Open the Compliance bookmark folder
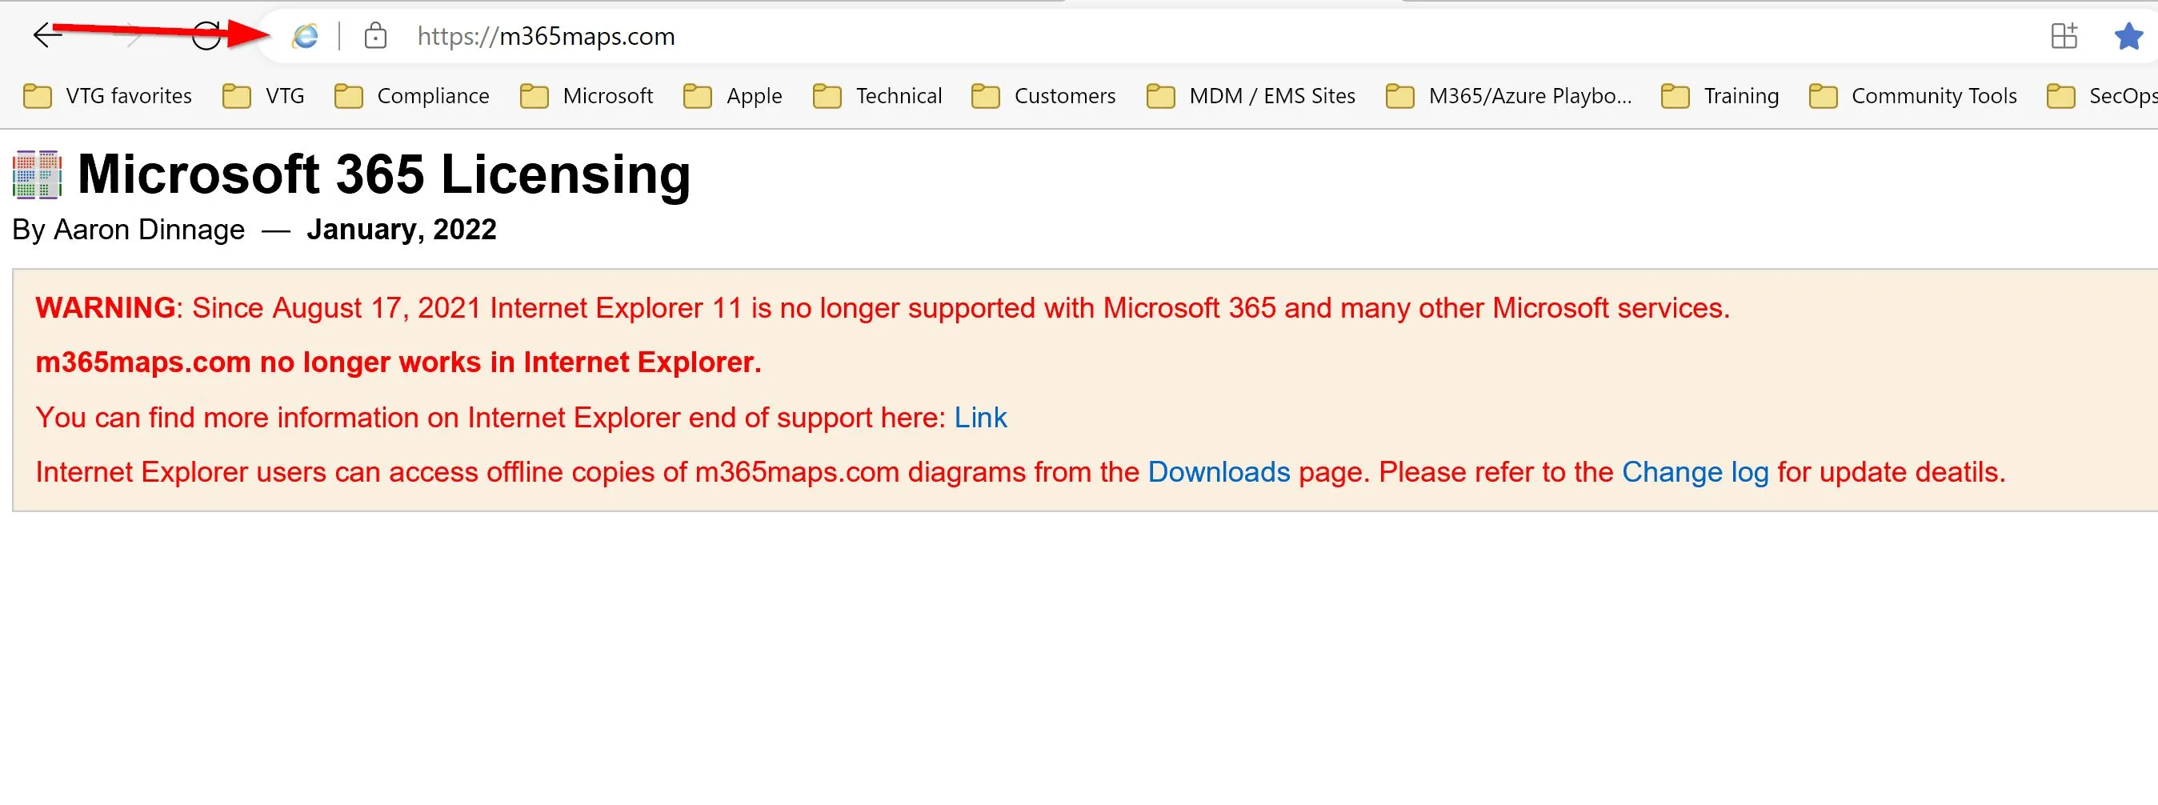 click(x=411, y=96)
